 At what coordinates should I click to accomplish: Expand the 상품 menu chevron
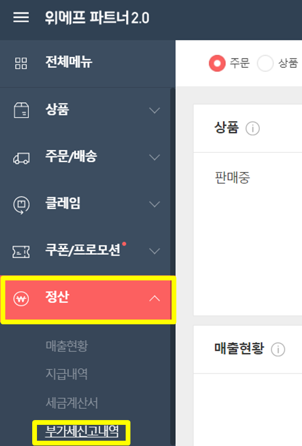[155, 111]
